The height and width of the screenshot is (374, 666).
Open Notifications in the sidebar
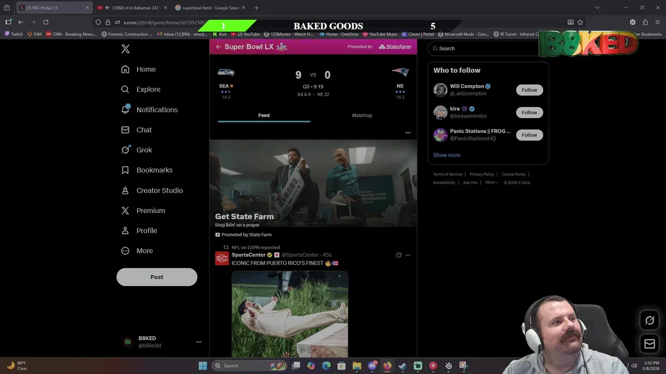[x=149, y=110]
